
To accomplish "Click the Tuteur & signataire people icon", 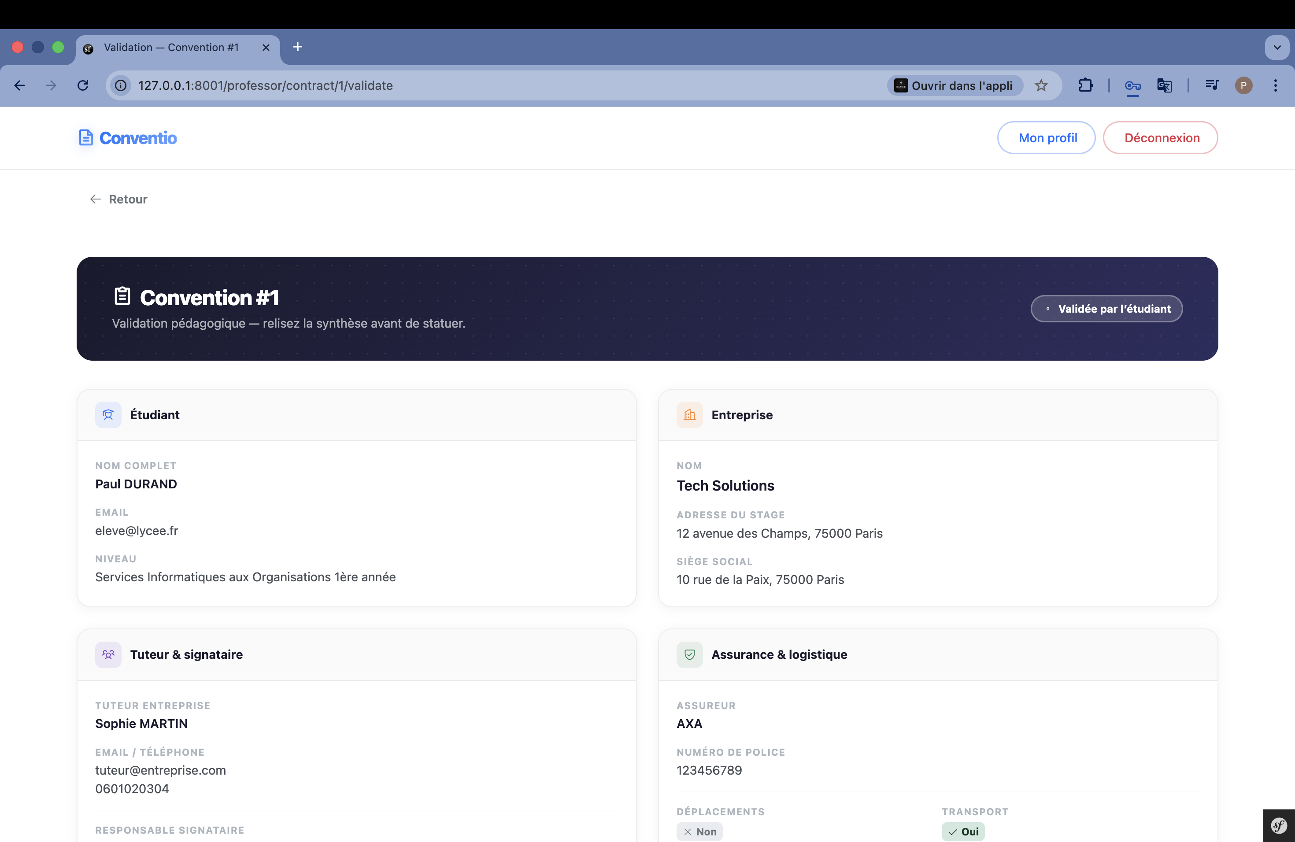I will [108, 654].
